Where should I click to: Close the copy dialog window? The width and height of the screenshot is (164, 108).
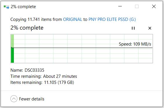click(154, 6)
